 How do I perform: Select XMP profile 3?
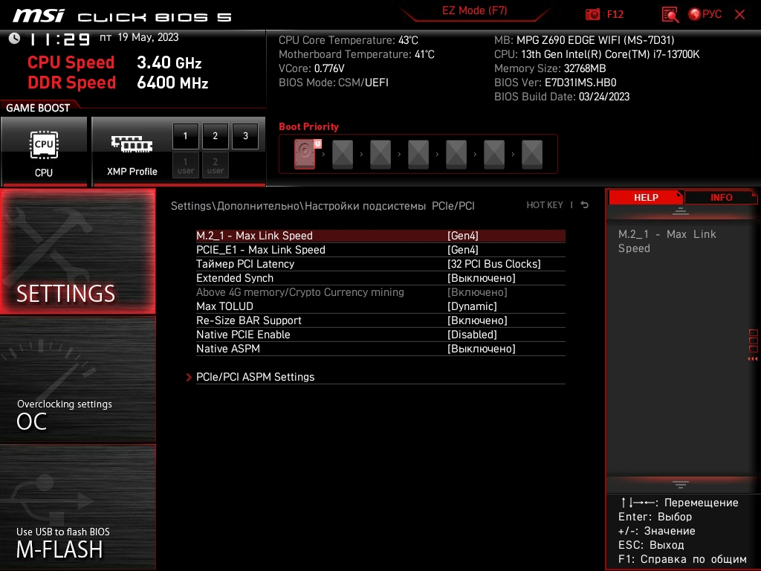coord(245,136)
